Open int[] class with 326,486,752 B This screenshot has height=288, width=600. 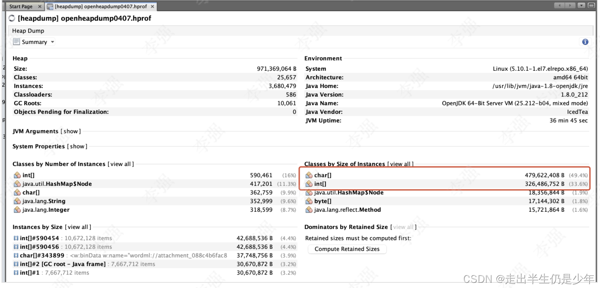tap(320, 184)
